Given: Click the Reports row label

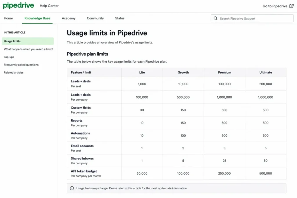Looking at the screenshot, I should [79, 123].
